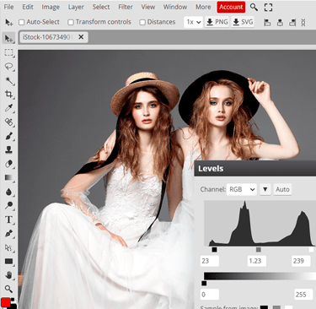Open the Levels presets triangle menu
Image resolution: width=316 pixels, height=309 pixels.
(265, 189)
